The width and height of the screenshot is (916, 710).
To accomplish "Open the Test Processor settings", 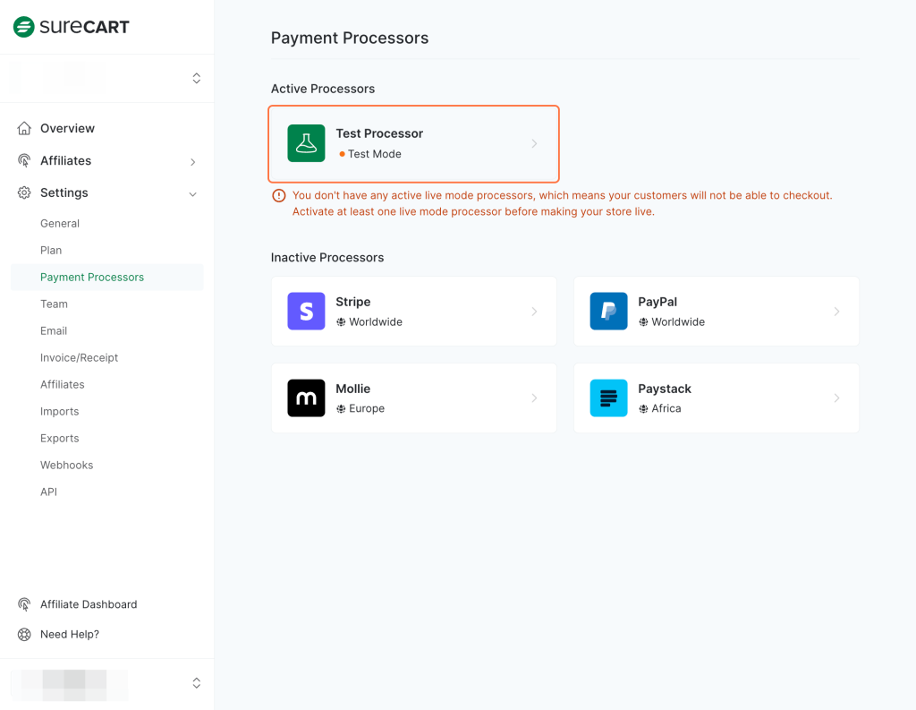I will 413,143.
